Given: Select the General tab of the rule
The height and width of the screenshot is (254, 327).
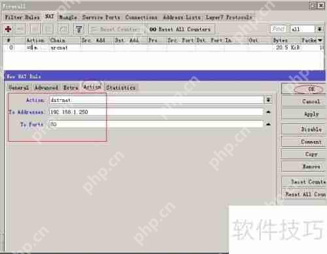Looking at the screenshot, I should point(19,87).
